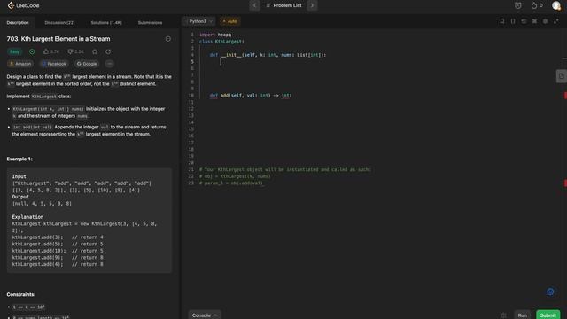
Task: Go to the previous problem arrow
Action: 254,5
